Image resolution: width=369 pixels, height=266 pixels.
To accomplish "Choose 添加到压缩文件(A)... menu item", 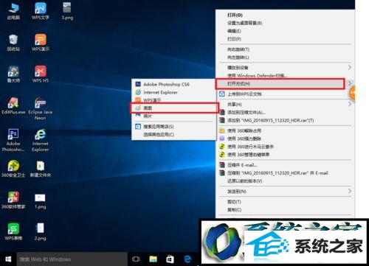I will coord(285,112).
